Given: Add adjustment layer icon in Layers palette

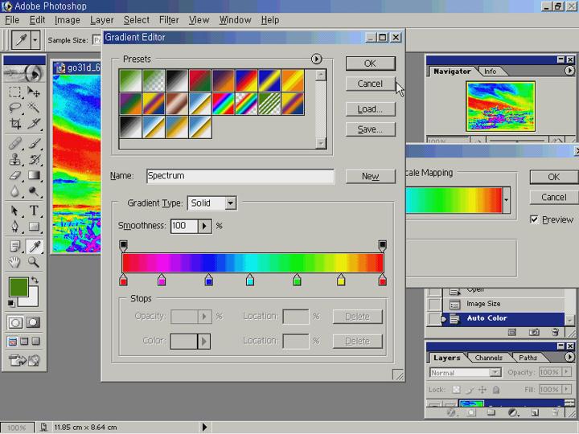Looking at the screenshot, I should coord(512,412).
